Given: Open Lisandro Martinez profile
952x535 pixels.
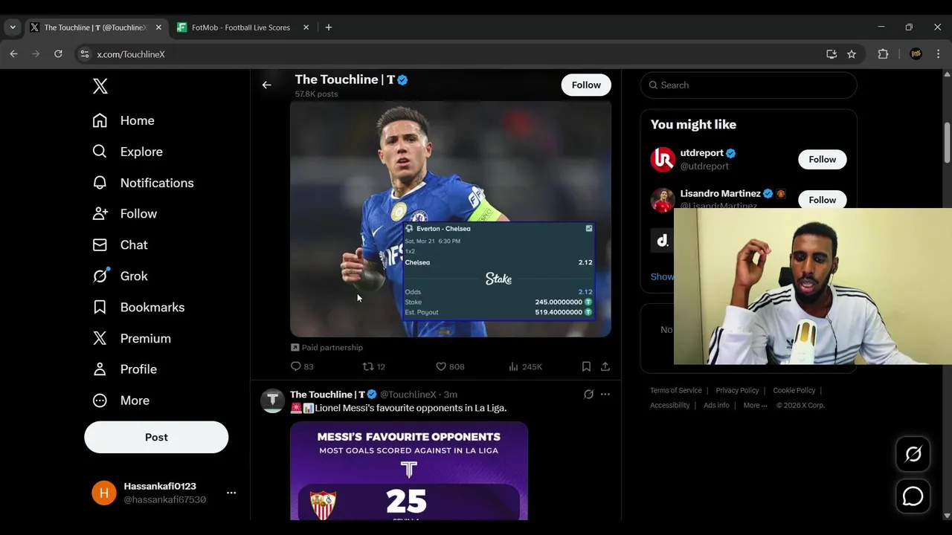Looking at the screenshot, I should pos(721,194).
